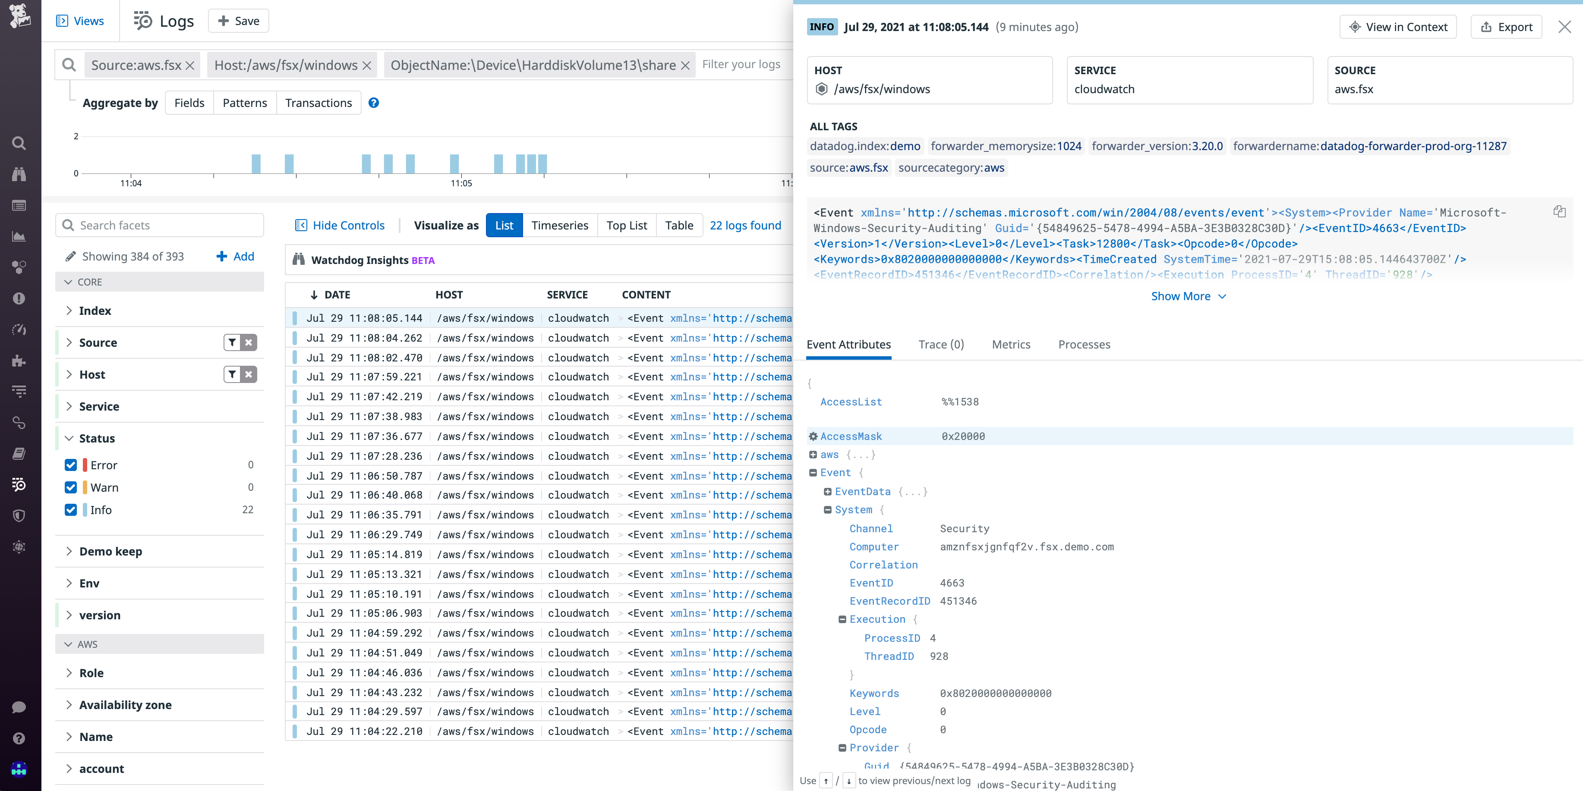The image size is (1583, 791).
Task: Open the Watchdog binoculars icon in sidebar
Action: [19, 174]
